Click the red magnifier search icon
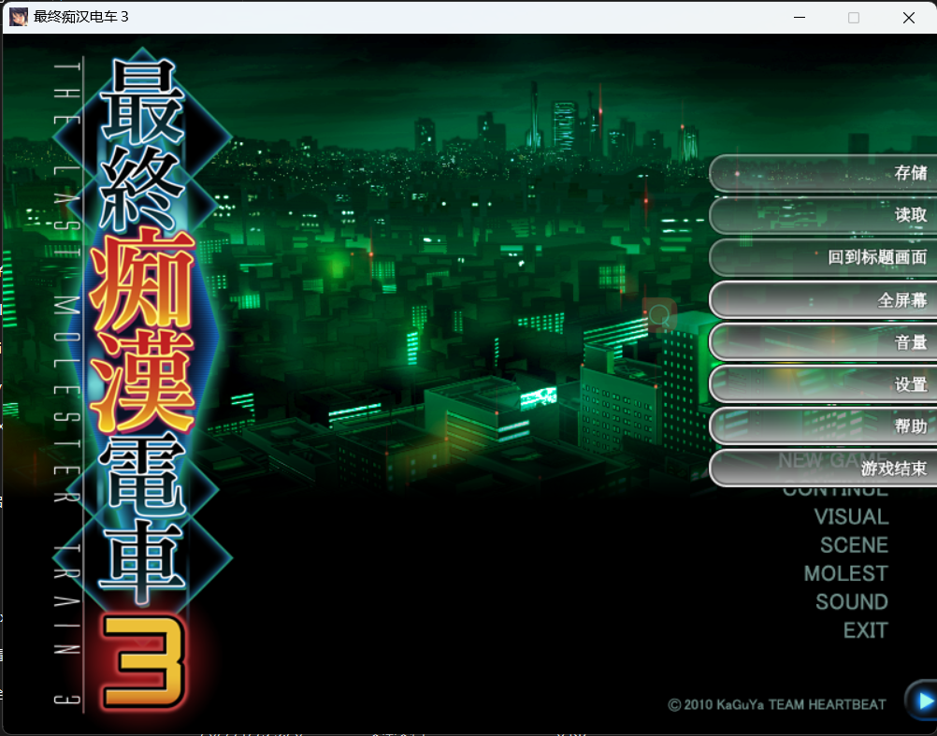Screen dimensions: 937x736 [659, 315]
